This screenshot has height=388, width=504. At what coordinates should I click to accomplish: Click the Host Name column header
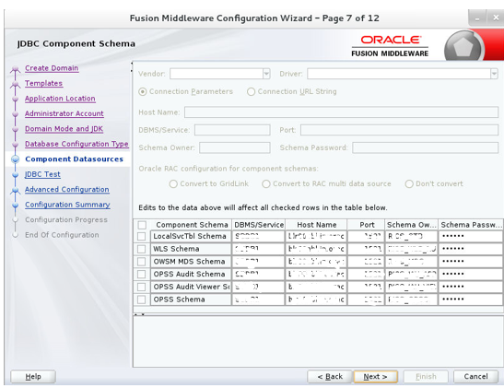click(x=316, y=225)
